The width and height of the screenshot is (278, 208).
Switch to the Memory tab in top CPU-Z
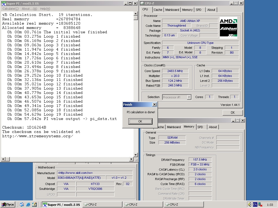[x=187, y=10]
